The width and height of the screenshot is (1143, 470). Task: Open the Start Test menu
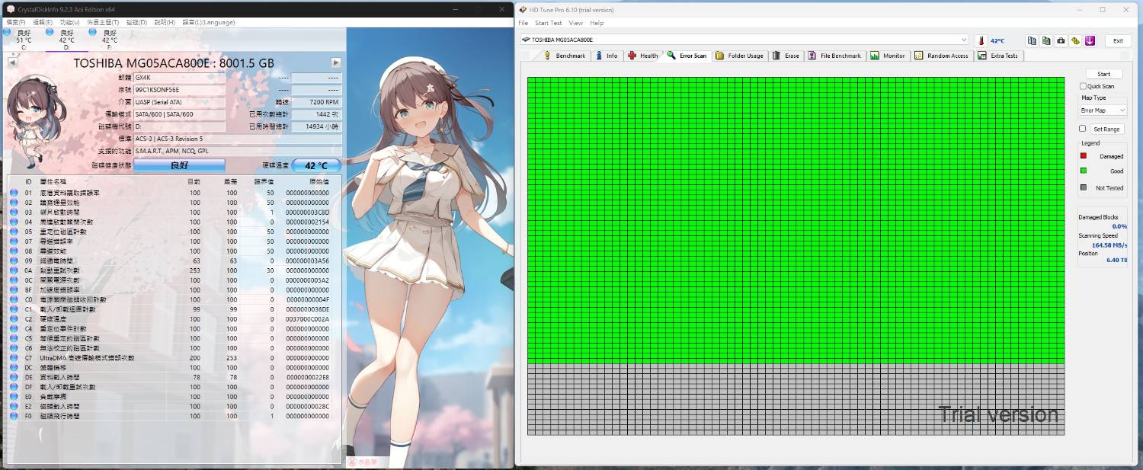click(548, 23)
